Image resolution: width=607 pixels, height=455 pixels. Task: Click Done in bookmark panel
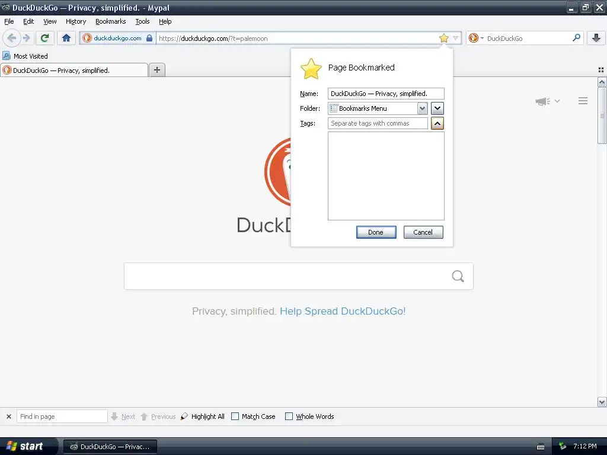376,232
